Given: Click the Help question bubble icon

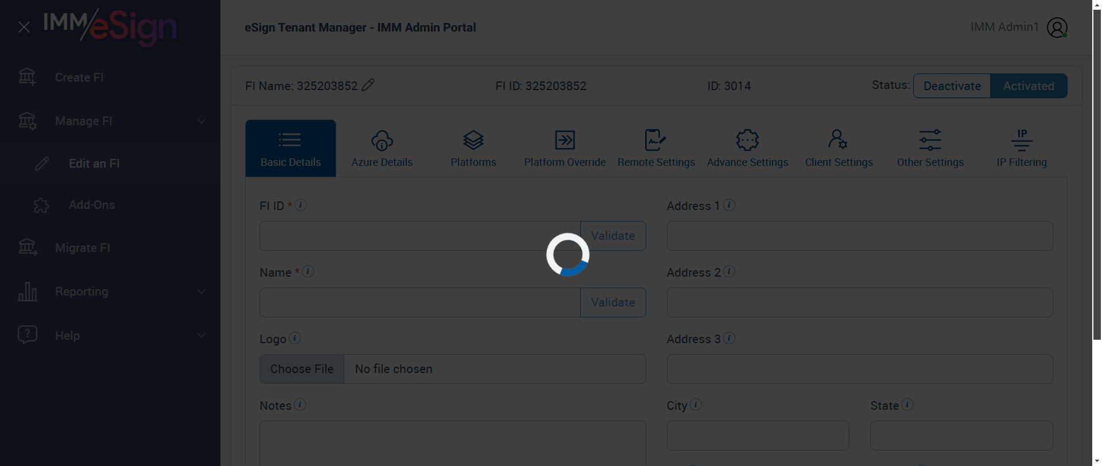Looking at the screenshot, I should pos(28,335).
